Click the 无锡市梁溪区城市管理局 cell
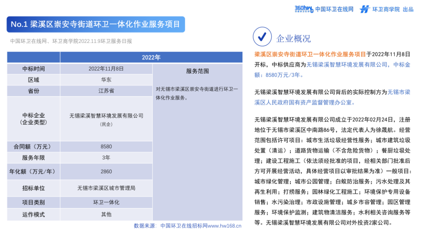The image size is (421, 231). (x=106, y=188)
